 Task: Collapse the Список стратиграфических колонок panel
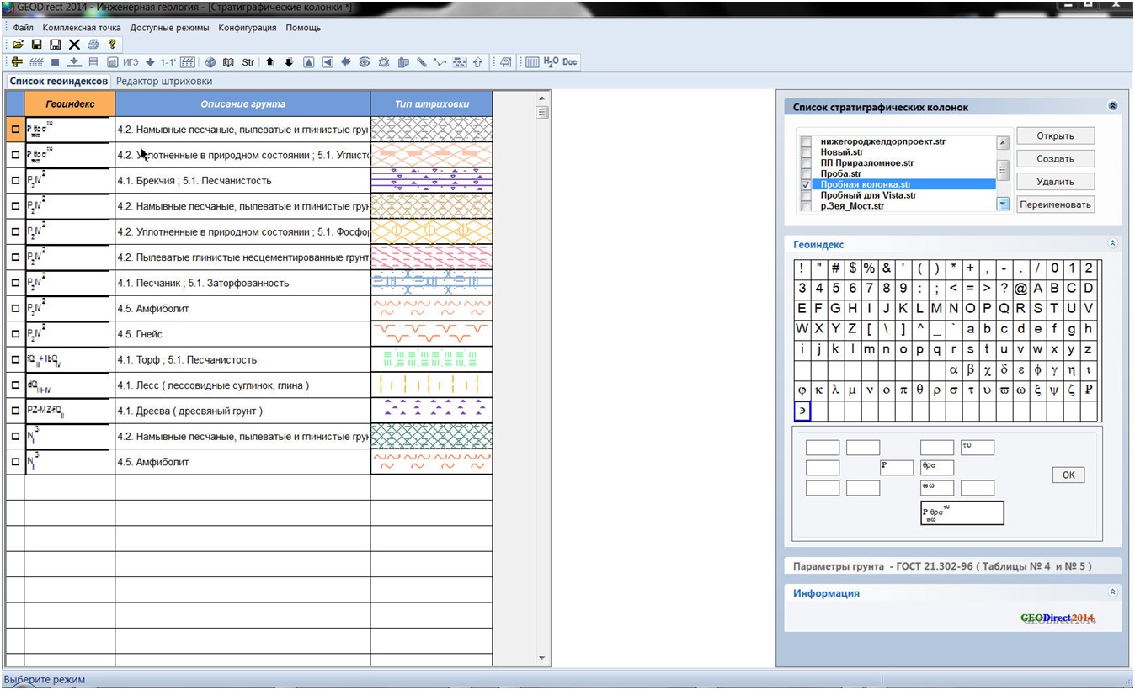click(x=1112, y=107)
